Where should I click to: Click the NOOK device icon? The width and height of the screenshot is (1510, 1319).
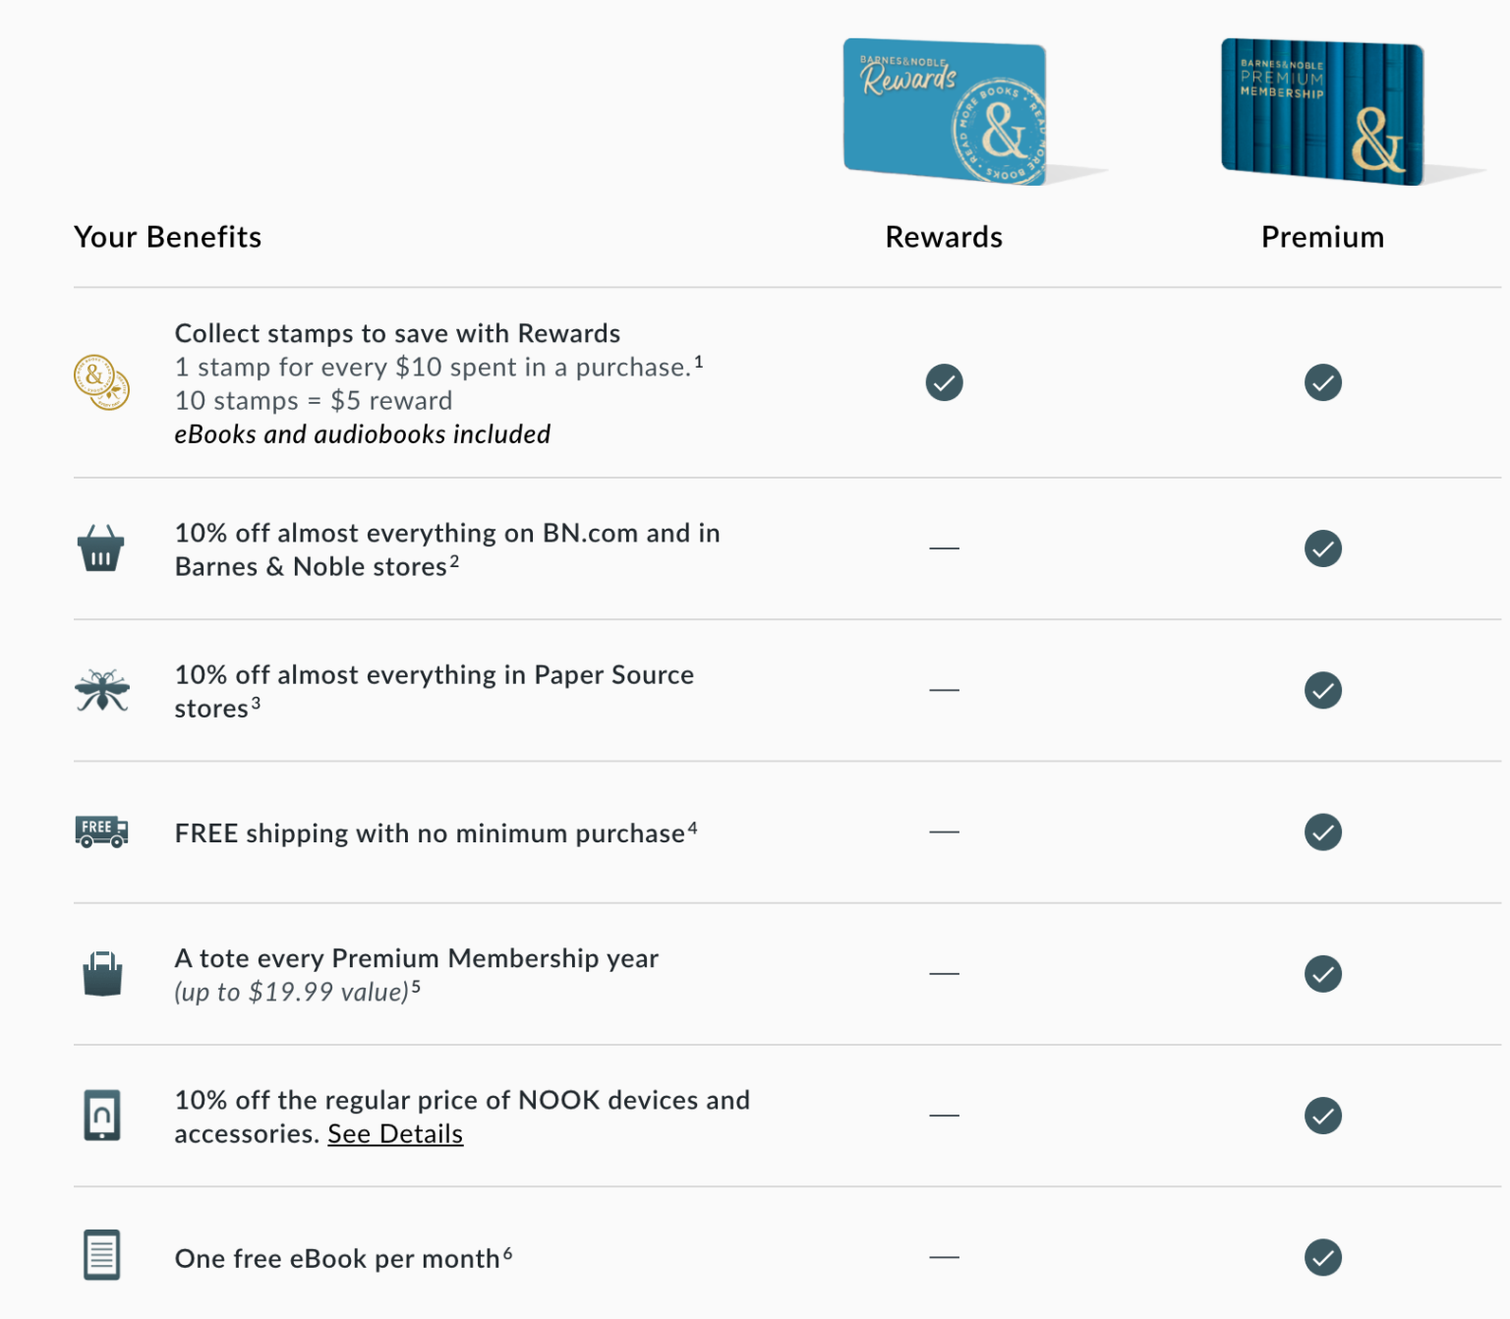click(102, 1116)
